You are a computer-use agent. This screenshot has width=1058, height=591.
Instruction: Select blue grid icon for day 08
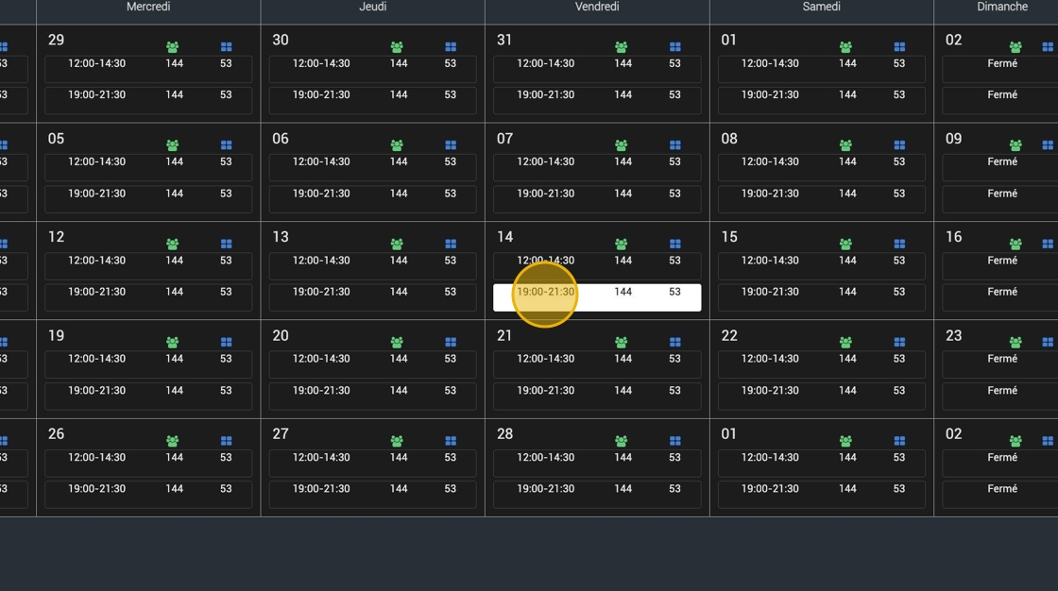[899, 145]
